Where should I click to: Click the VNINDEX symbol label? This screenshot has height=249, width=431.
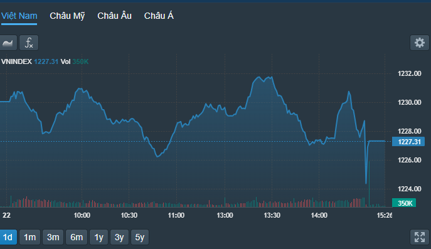coord(16,61)
